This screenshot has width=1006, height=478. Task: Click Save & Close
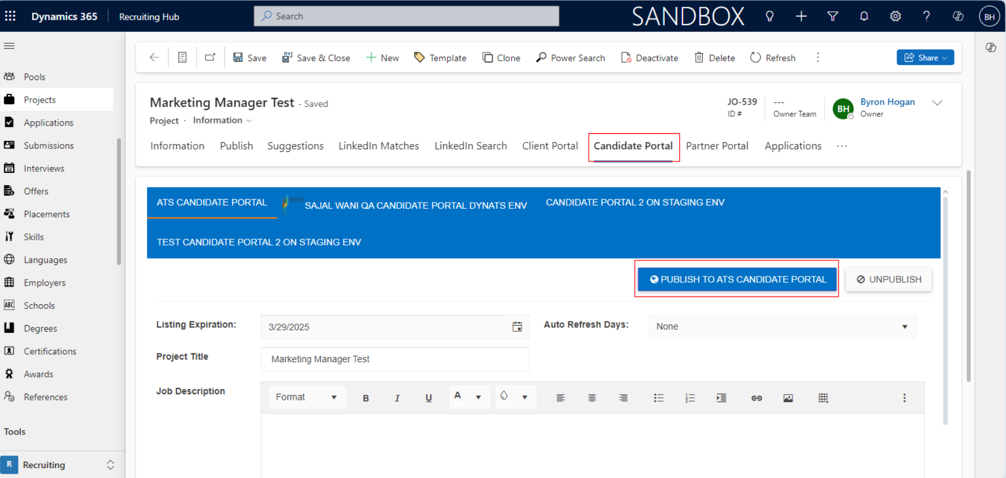coord(316,58)
